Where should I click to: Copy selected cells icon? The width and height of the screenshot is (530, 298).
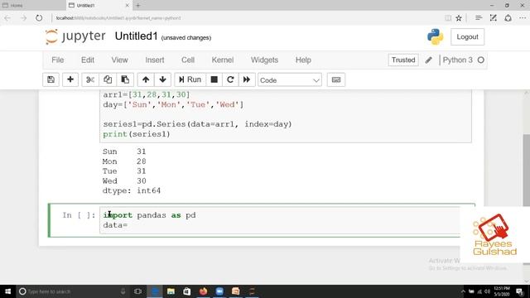108,79
